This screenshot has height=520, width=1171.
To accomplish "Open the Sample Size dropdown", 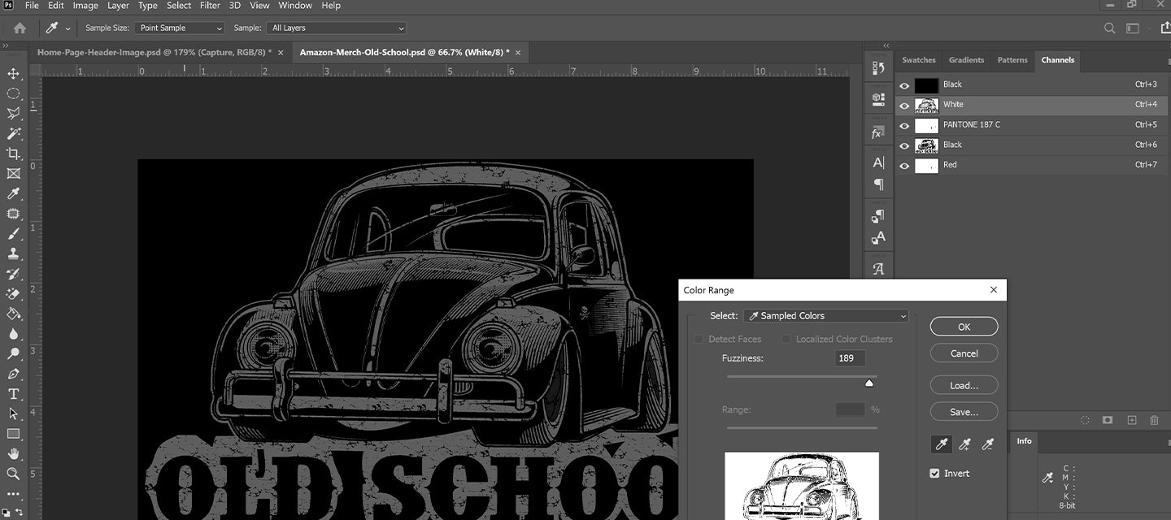I will (180, 28).
